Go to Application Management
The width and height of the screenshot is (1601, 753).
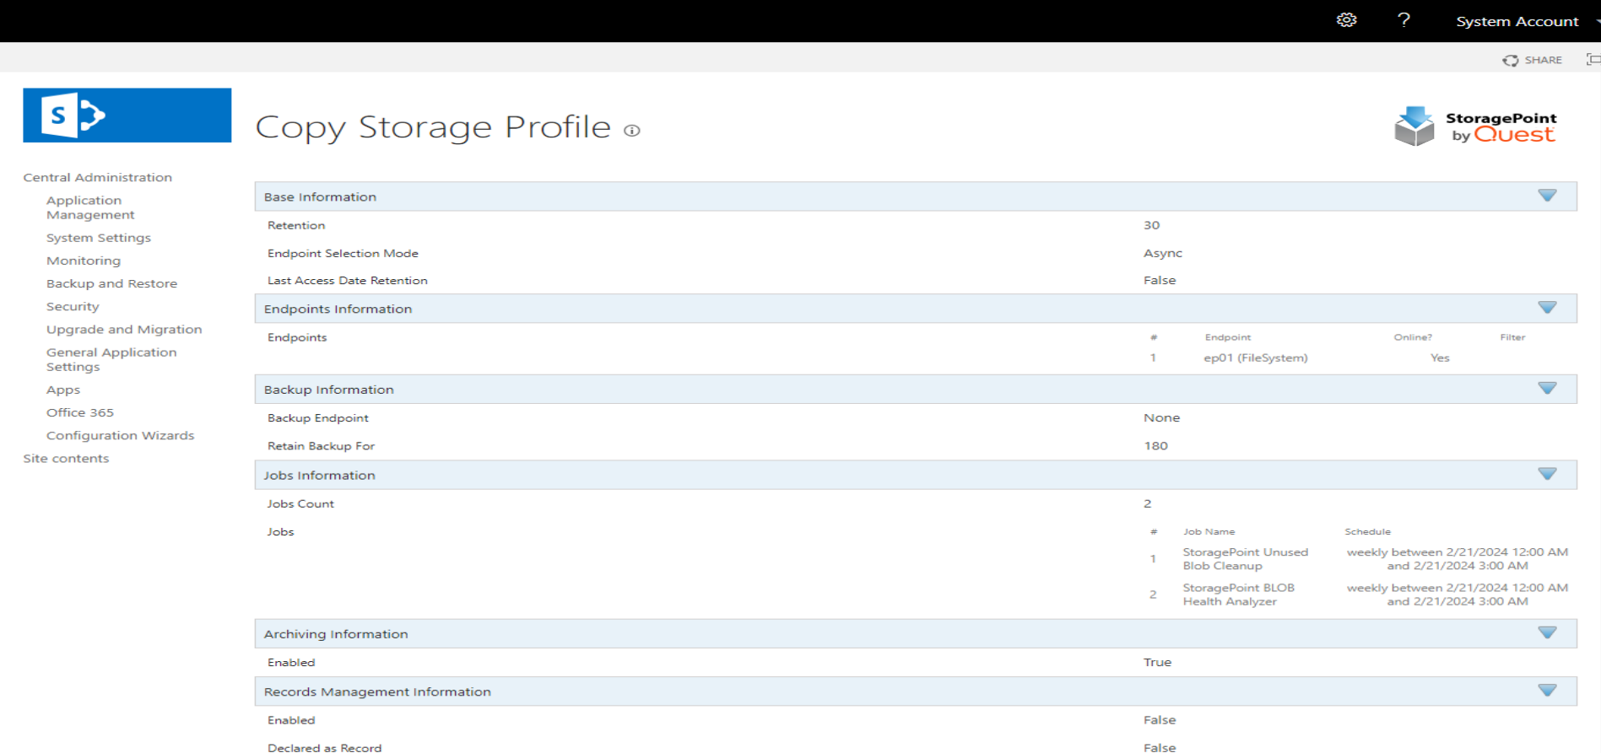pos(89,207)
